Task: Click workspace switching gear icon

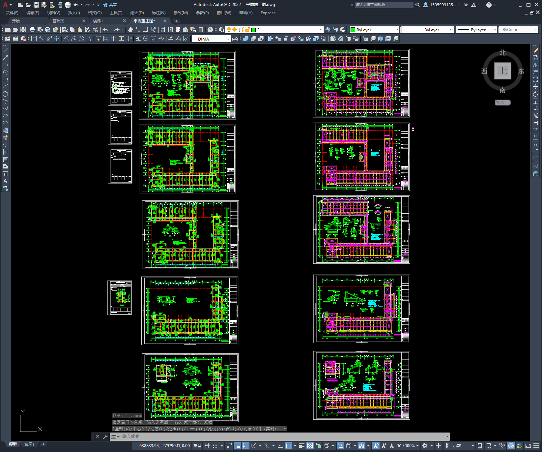Action: [x=425, y=446]
